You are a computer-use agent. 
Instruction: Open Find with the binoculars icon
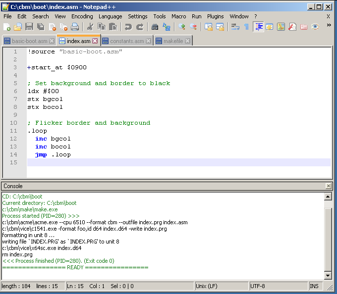click(155, 27)
